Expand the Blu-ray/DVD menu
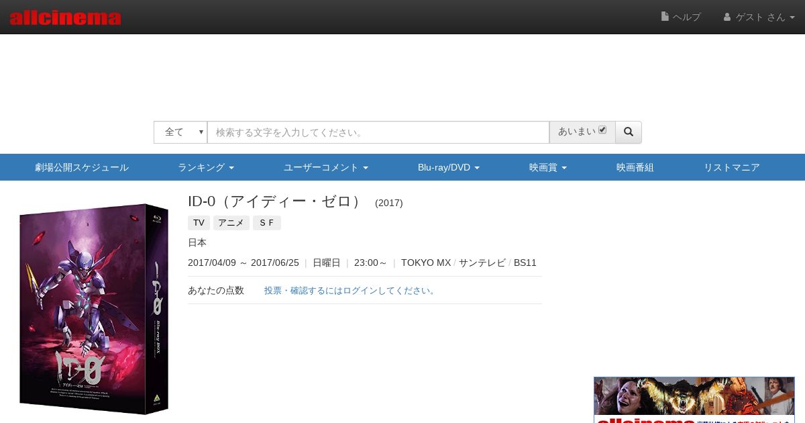Viewport: 805px width, 423px height. pyautogui.click(x=449, y=167)
